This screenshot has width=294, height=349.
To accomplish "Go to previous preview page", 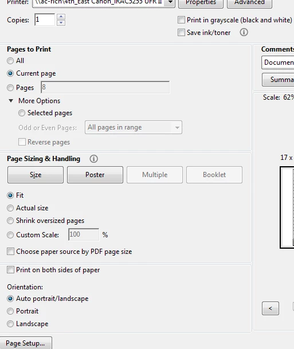I will 270,308.
